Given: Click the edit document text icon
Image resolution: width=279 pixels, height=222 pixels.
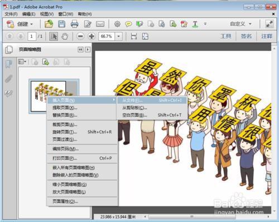Looking at the screenshot, I should [x=184, y=24].
